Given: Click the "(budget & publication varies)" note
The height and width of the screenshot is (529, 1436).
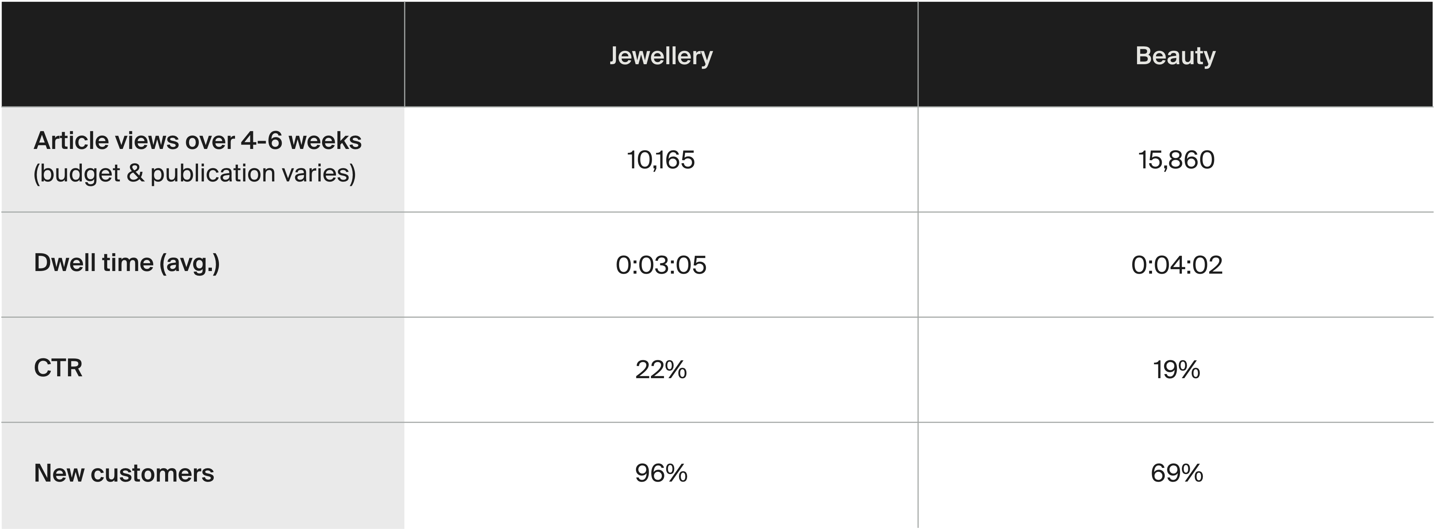Looking at the screenshot, I should (x=195, y=173).
